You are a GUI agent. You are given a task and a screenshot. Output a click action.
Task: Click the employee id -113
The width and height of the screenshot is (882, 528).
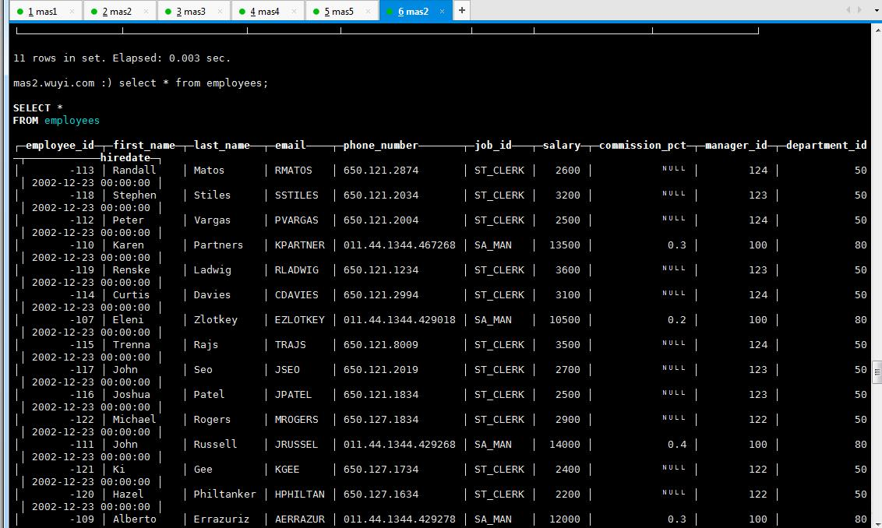click(x=82, y=171)
